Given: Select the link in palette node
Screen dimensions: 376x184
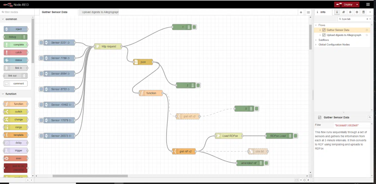Looking at the screenshot, I should [x=16, y=68].
